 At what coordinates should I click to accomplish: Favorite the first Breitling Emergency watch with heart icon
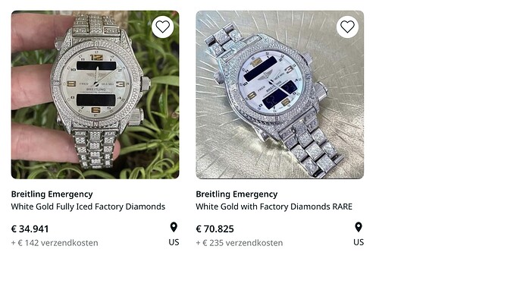[163, 27]
